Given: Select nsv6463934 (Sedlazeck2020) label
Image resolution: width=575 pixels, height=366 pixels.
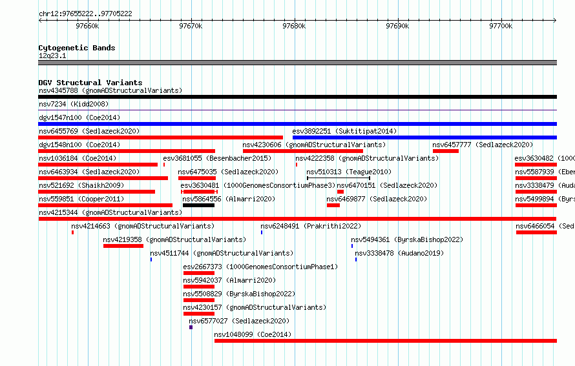Looking at the screenshot, I should (89, 172).
